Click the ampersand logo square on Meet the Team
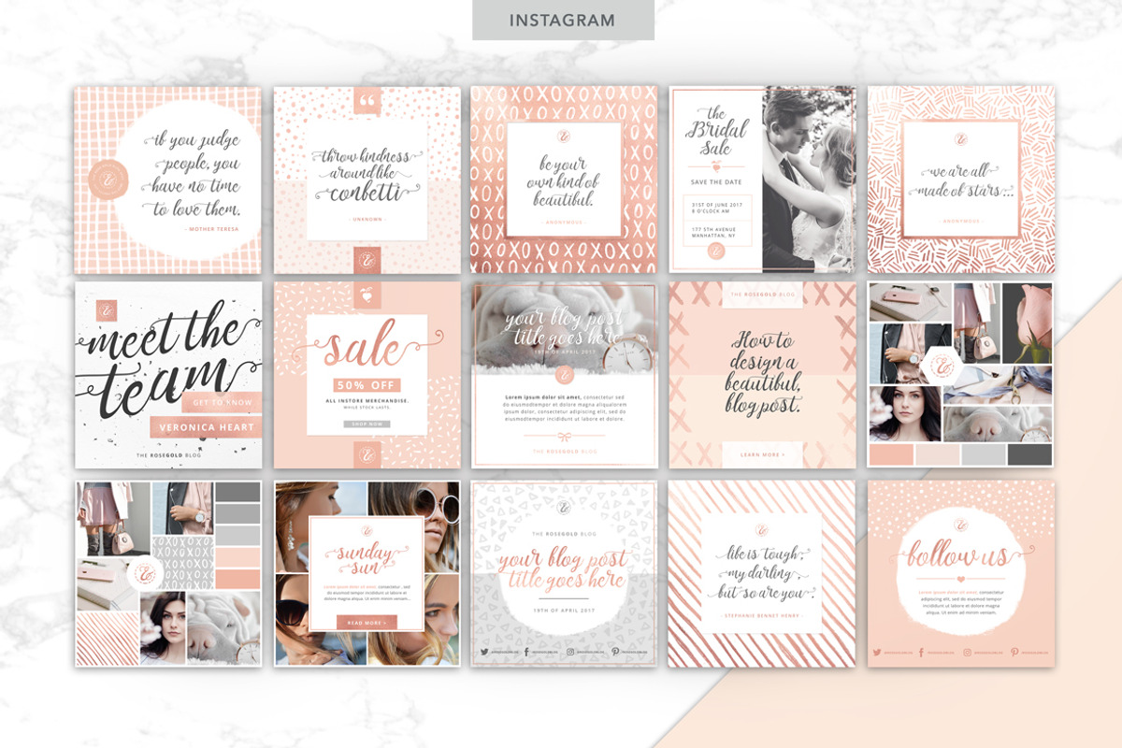 (x=108, y=309)
